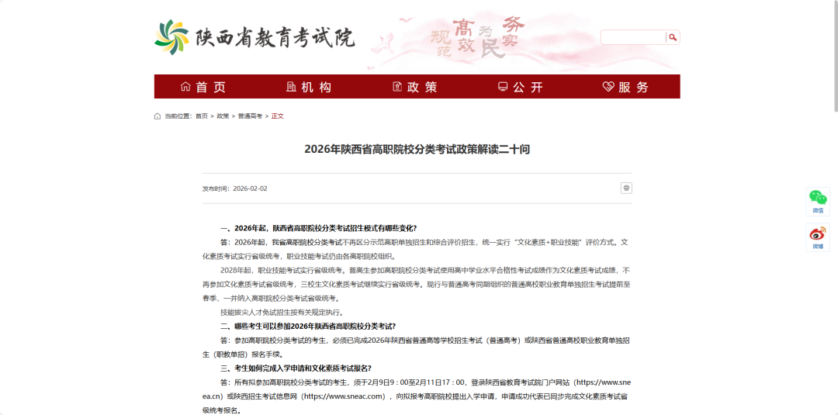Open the 微博 Weibo share icon

[x=818, y=237]
